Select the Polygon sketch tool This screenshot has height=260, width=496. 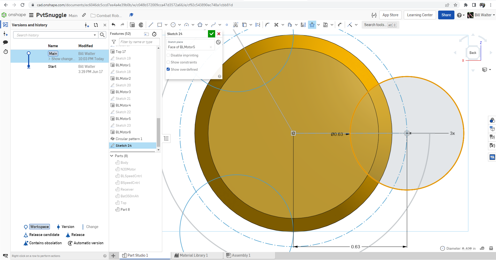[x=200, y=25]
